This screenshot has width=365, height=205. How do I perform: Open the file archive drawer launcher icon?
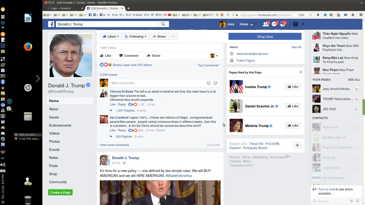[28, 116]
